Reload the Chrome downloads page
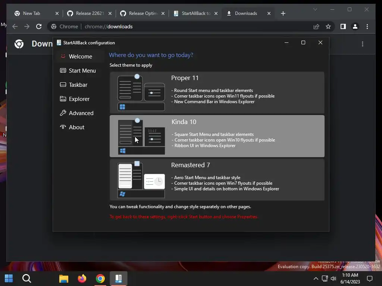Screen dimensions: 382x286 (x=39, y=26)
